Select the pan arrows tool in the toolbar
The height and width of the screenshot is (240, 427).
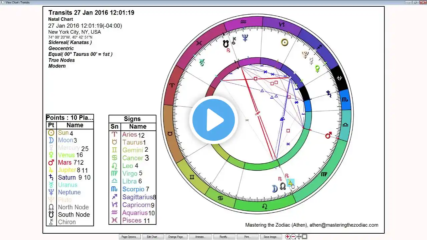point(299,237)
